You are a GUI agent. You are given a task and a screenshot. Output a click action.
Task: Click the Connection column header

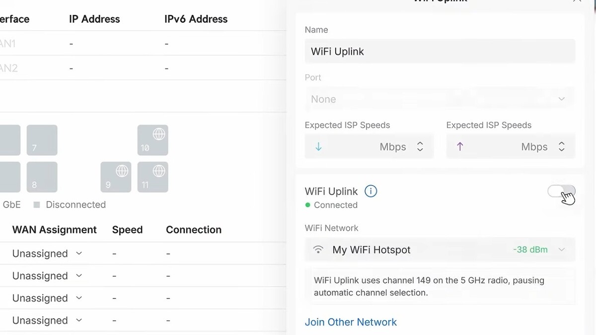point(194,230)
